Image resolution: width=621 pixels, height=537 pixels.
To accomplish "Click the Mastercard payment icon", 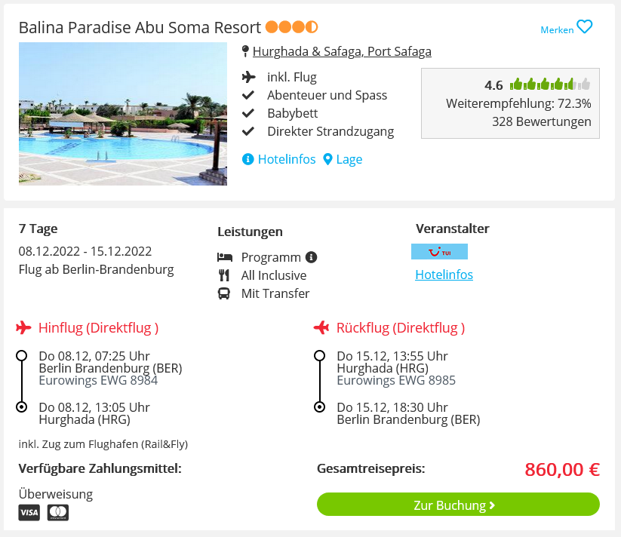I will [x=58, y=513].
